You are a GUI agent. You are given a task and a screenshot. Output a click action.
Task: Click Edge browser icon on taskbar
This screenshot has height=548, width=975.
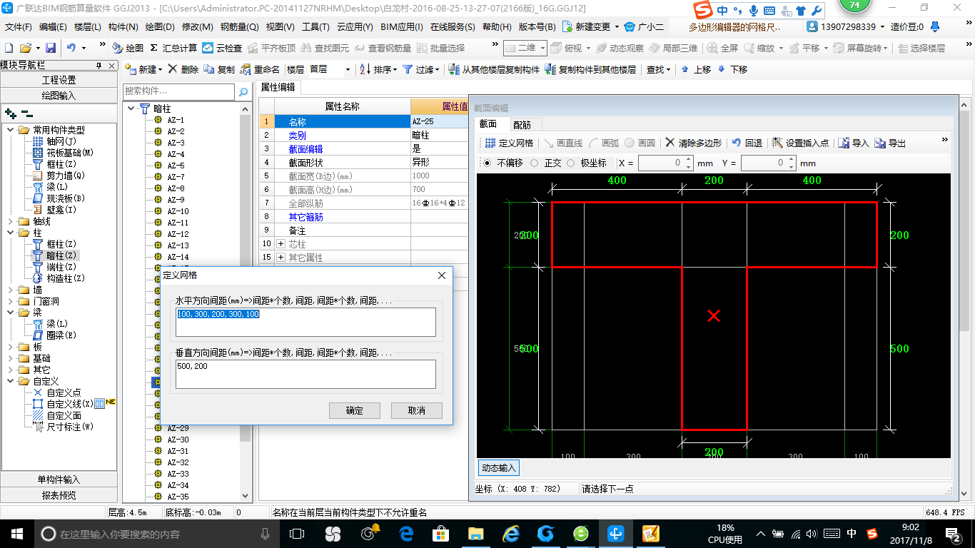coord(406,534)
